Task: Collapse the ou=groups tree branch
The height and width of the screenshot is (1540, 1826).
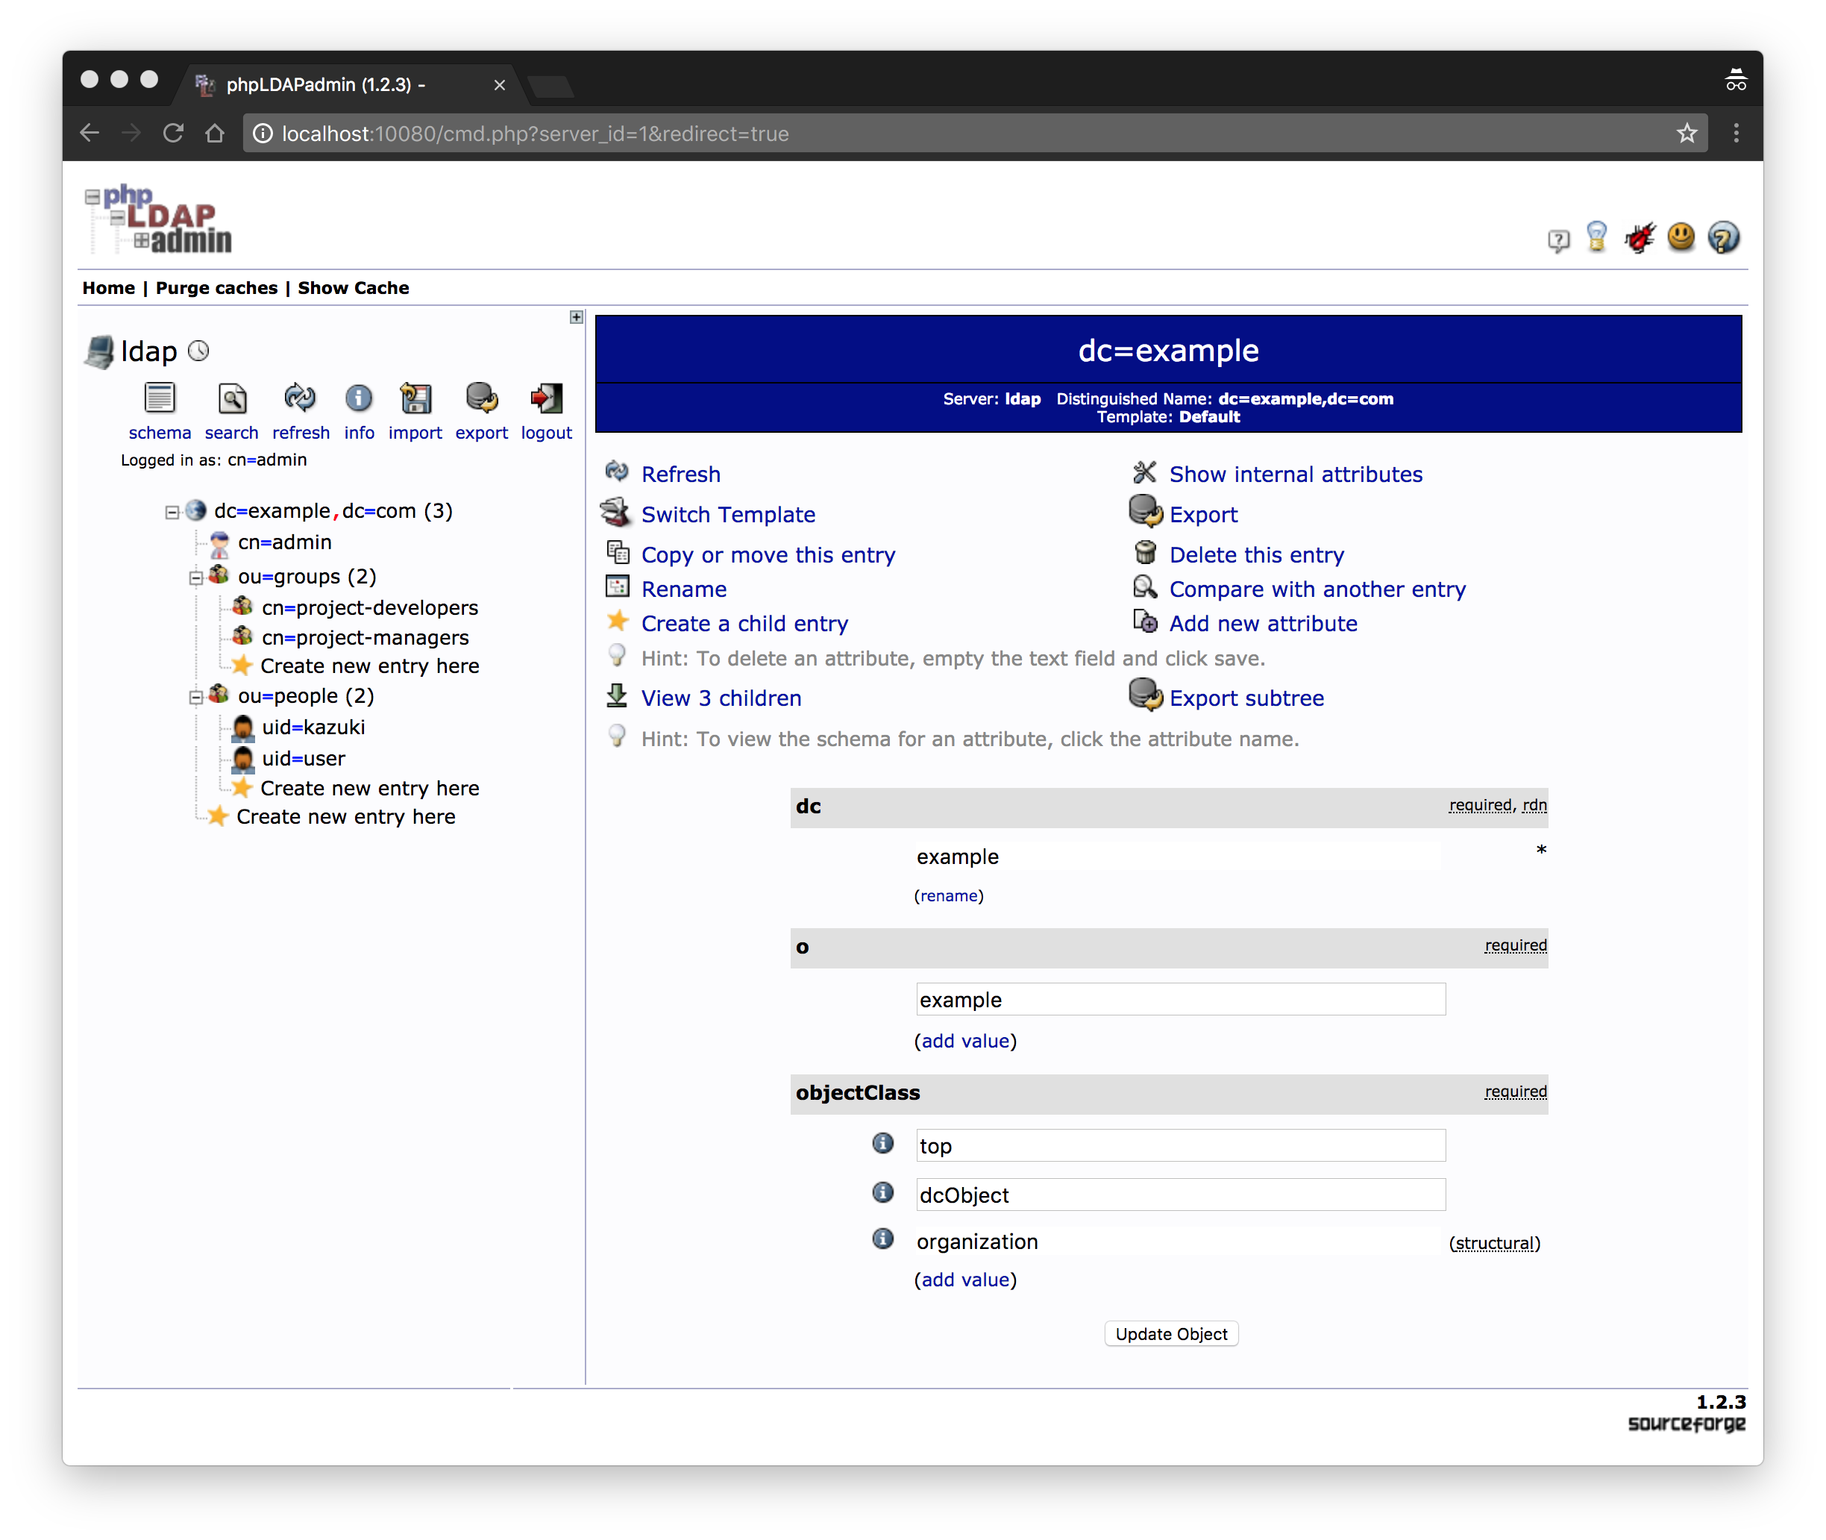Action: pos(195,578)
